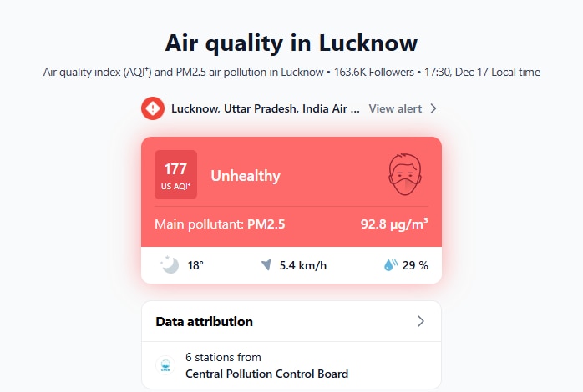Open the View alert link
The height and width of the screenshot is (392, 583).
click(395, 108)
